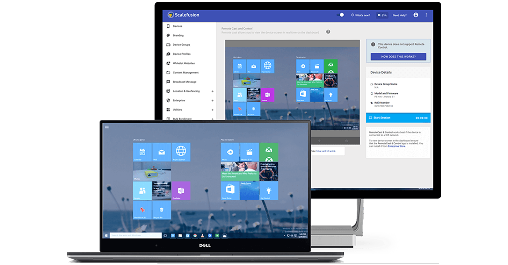Image resolution: width=508 pixels, height=265 pixels.
Task: Open user account icon in Scalefusion header
Action: [x=416, y=15]
